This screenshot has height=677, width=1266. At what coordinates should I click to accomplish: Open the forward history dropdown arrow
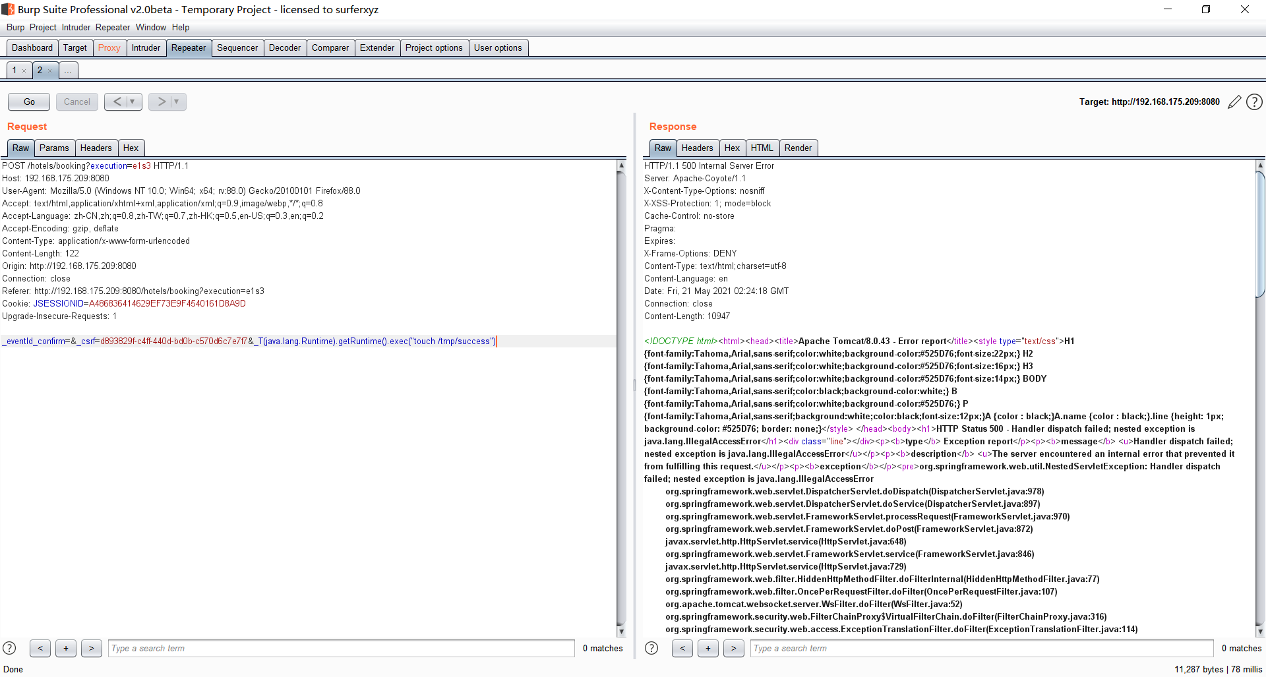(177, 102)
